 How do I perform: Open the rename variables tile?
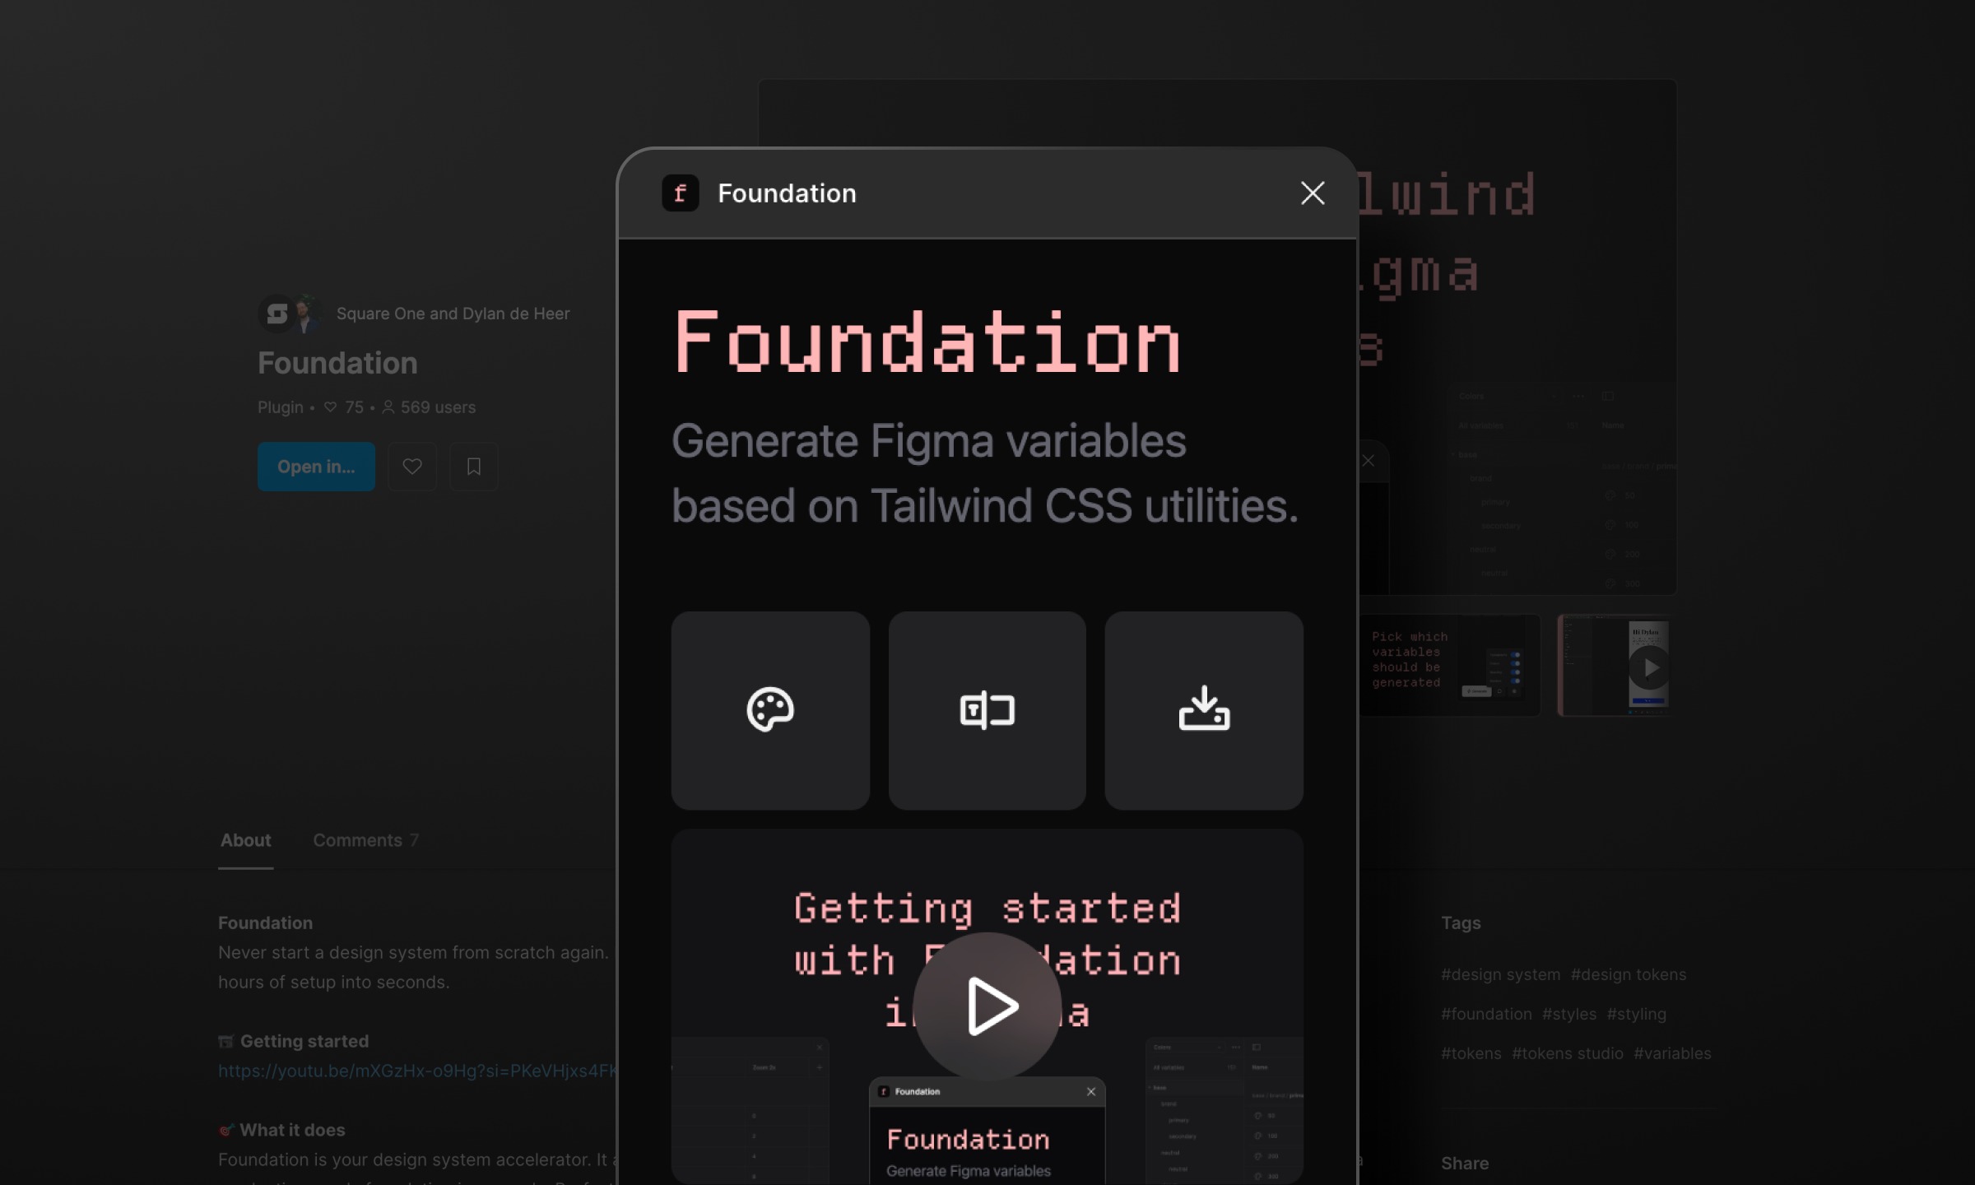pos(987,710)
